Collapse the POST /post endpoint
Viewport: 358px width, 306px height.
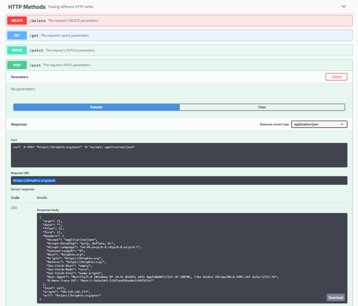tap(179, 65)
